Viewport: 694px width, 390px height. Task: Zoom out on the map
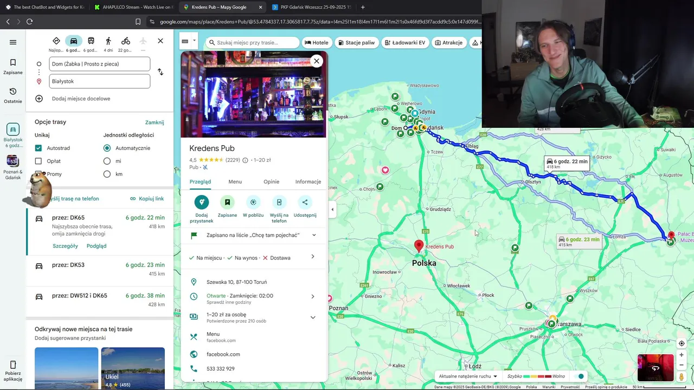[x=682, y=365]
